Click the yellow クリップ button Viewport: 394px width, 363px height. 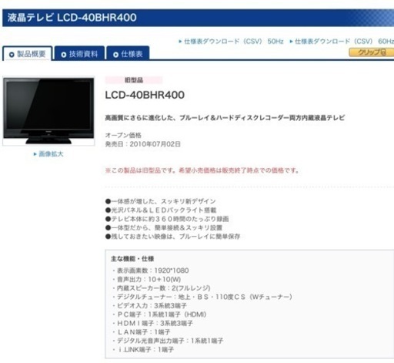click(x=372, y=52)
